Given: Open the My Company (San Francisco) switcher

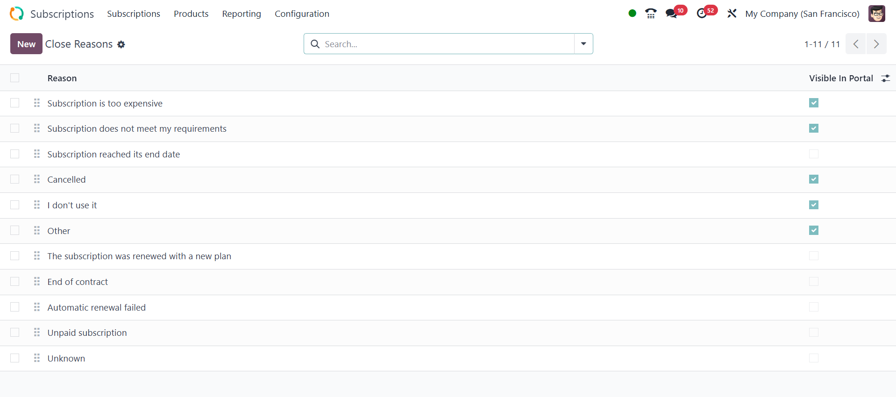Looking at the screenshot, I should point(802,14).
